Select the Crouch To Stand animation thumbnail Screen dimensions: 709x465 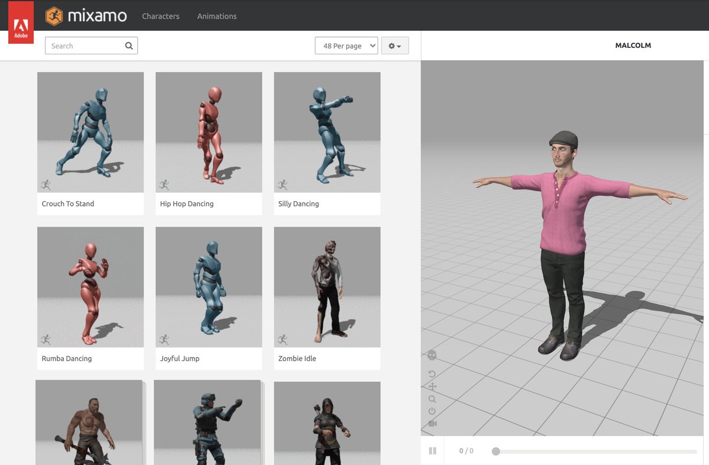90,132
